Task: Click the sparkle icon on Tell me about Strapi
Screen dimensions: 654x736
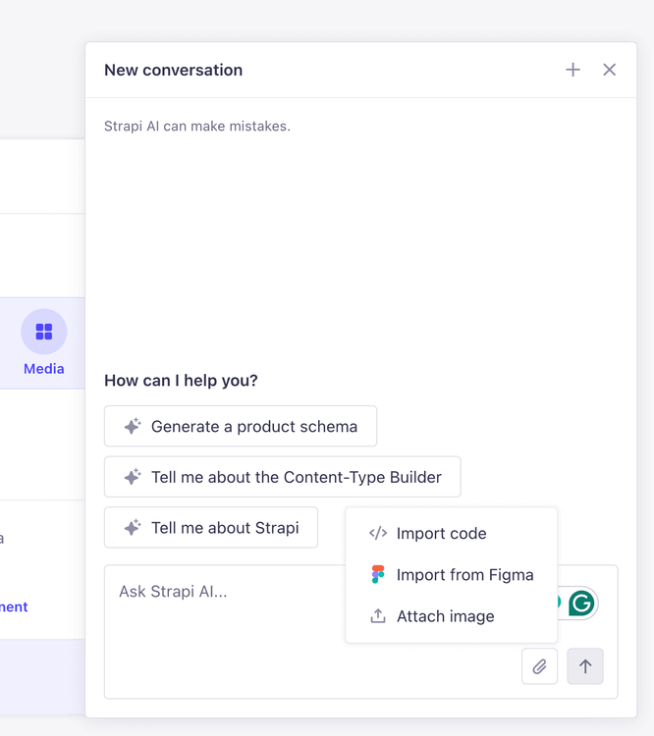Action: [x=133, y=527]
